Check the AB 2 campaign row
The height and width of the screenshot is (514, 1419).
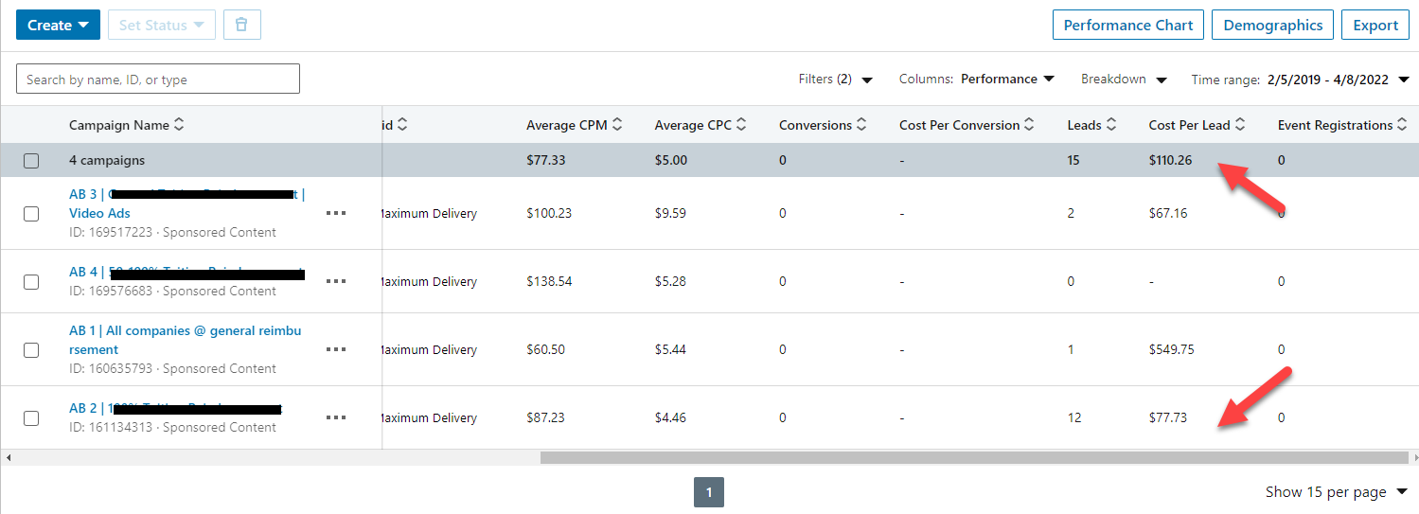click(x=31, y=418)
